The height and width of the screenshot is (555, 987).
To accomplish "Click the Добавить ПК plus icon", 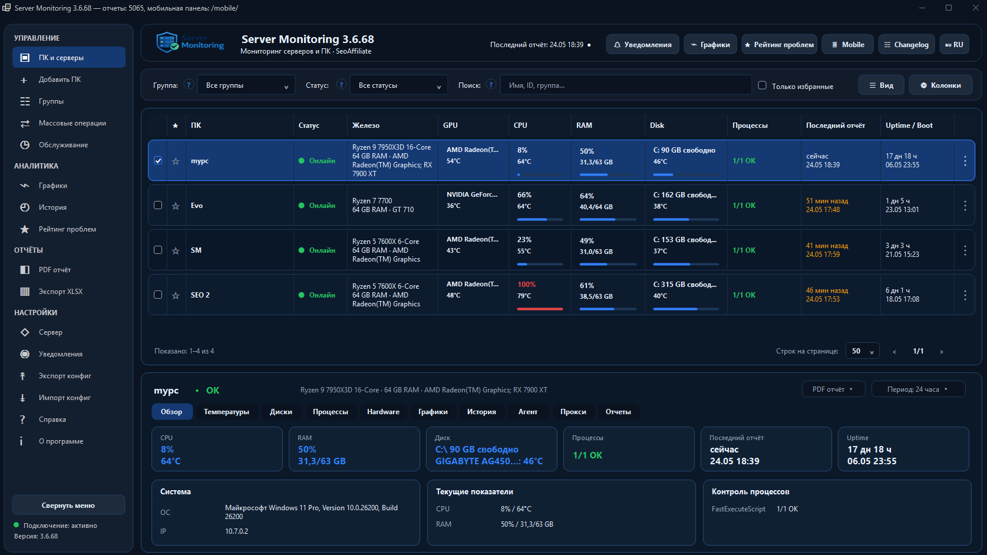I will tap(24, 80).
